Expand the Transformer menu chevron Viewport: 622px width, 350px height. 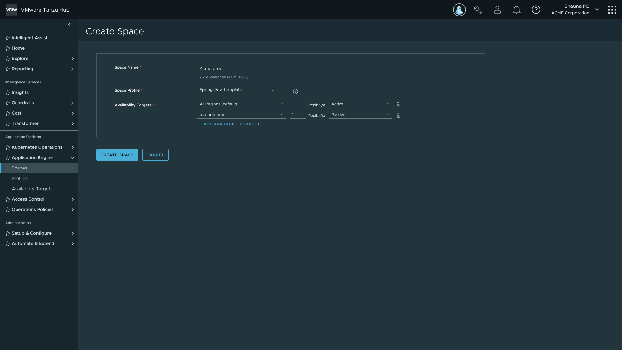pos(72,124)
